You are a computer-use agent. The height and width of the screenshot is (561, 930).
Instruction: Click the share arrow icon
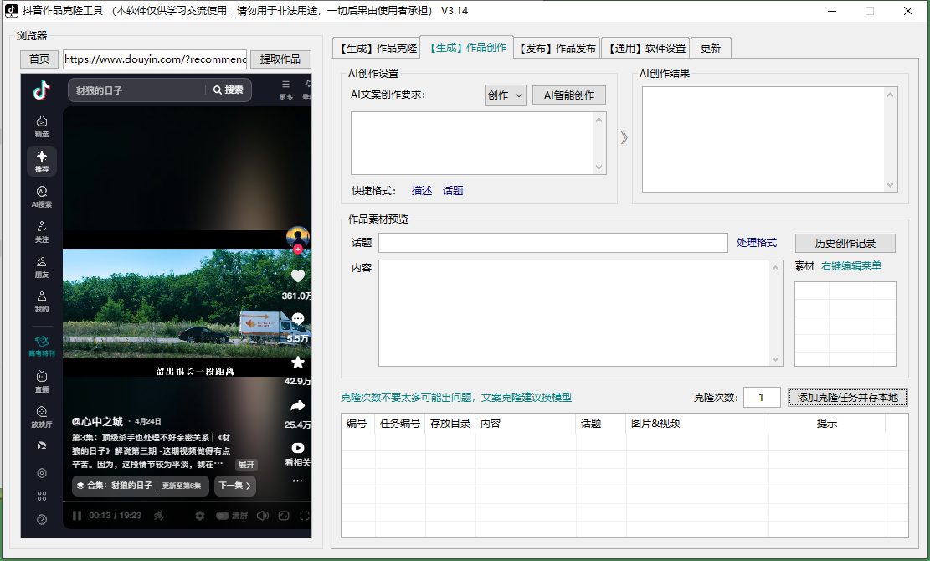297,406
